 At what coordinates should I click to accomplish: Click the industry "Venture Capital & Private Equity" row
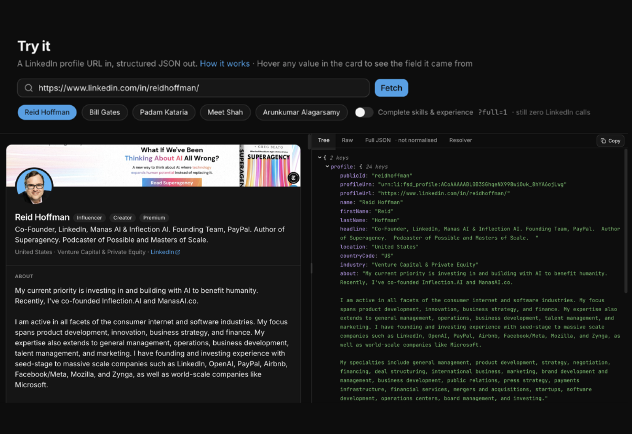pos(409,265)
